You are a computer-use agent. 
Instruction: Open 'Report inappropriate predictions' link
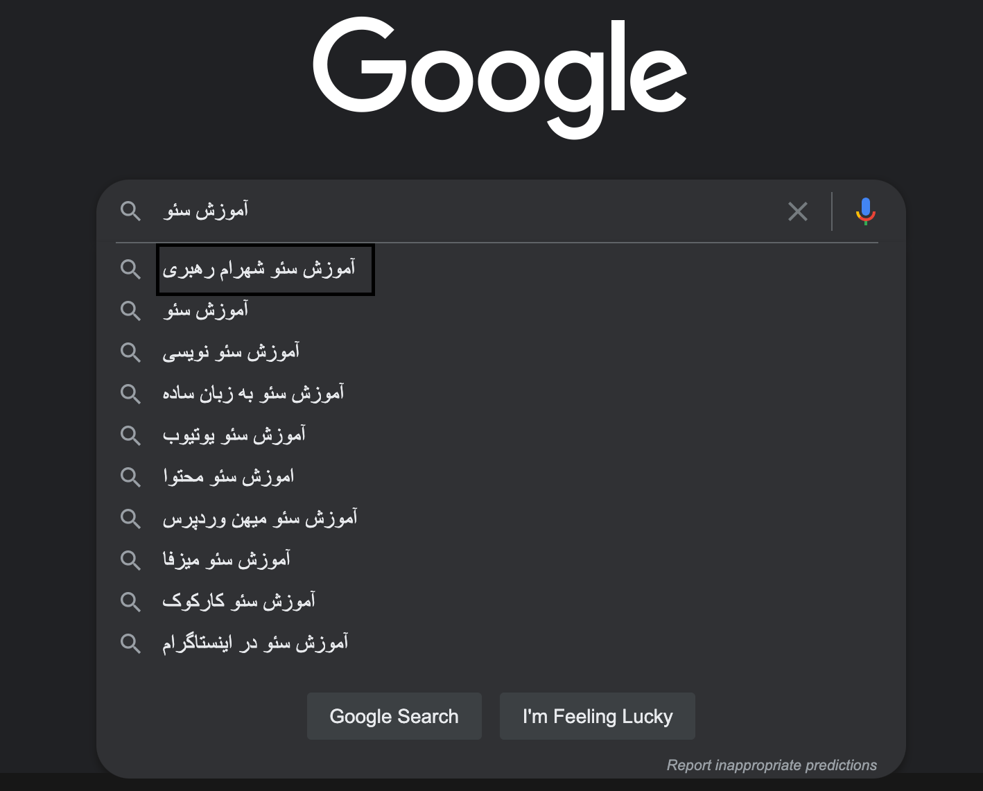(x=772, y=765)
